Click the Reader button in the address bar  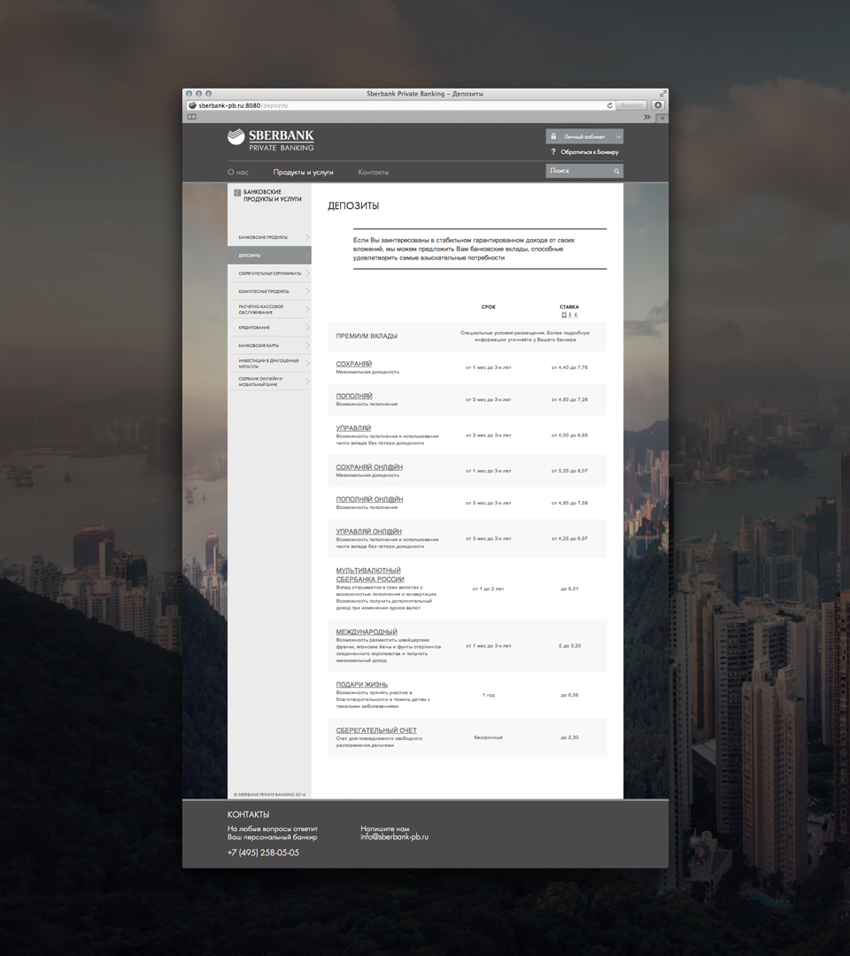(631, 105)
